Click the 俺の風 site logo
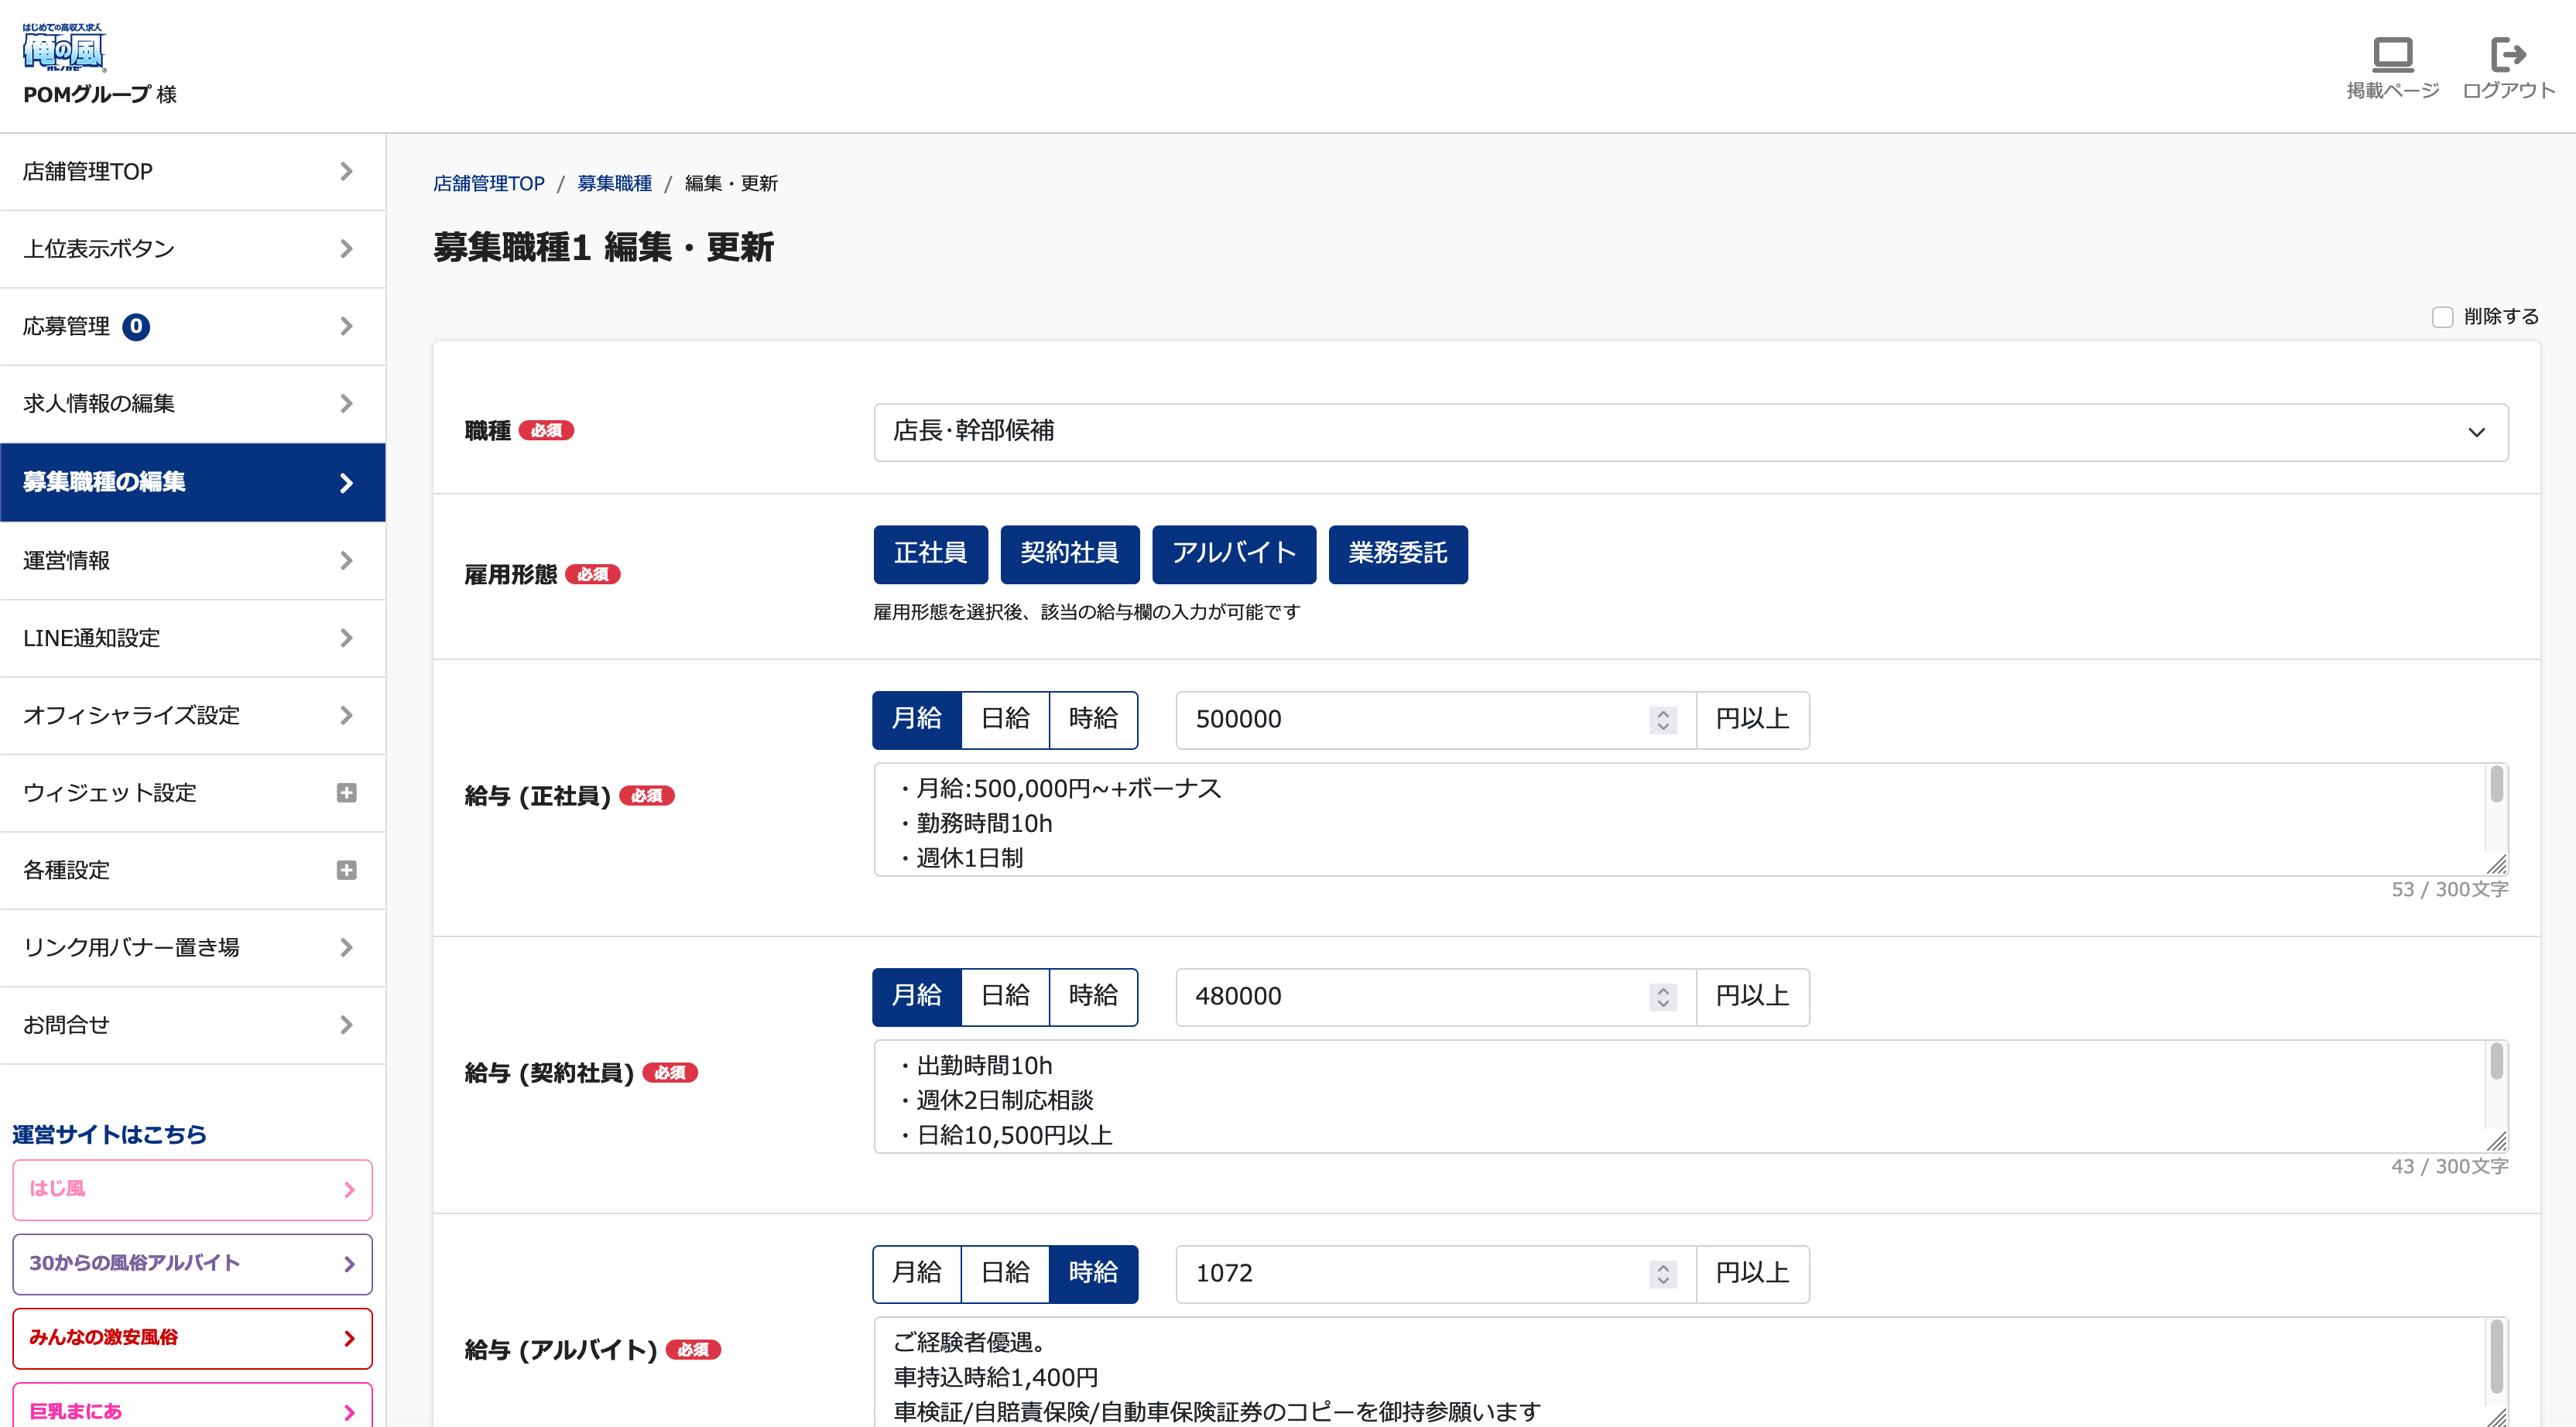The image size is (2576, 1427). point(64,48)
